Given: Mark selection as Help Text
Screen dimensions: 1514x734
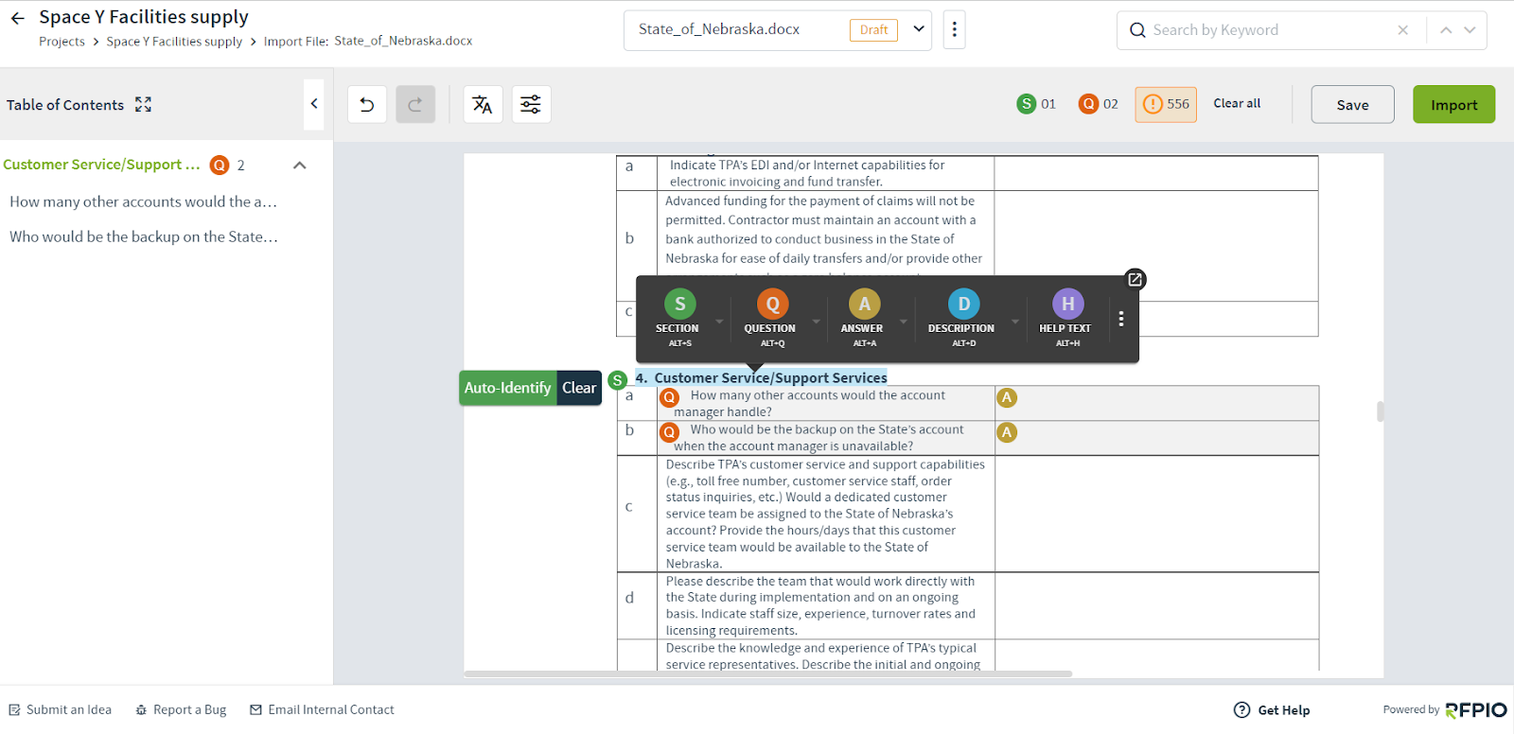Looking at the screenshot, I should [1066, 318].
